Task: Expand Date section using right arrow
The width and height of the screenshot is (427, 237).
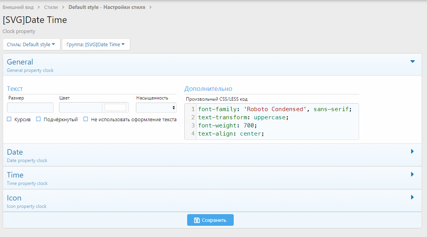Action: [x=413, y=152]
